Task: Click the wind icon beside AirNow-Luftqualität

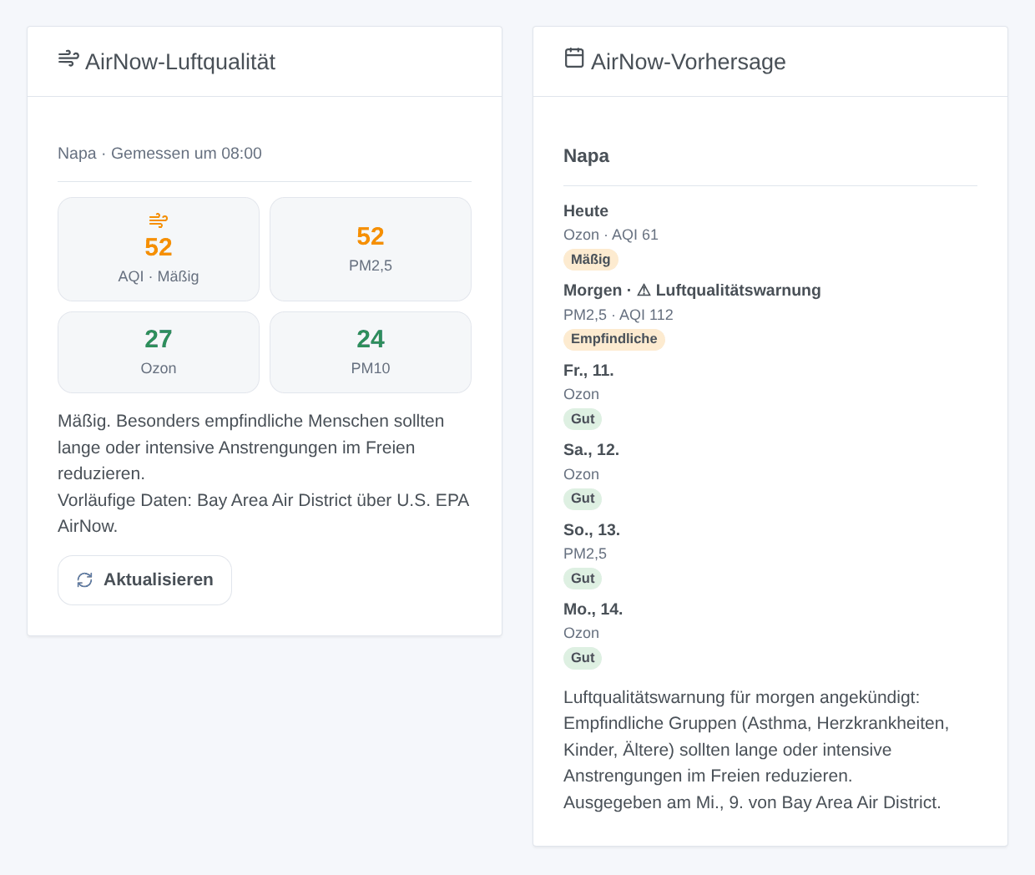Action: pos(68,58)
